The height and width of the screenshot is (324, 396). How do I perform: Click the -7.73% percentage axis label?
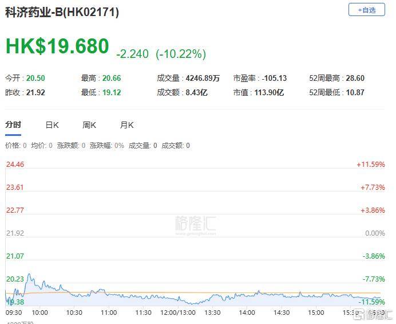click(374, 279)
